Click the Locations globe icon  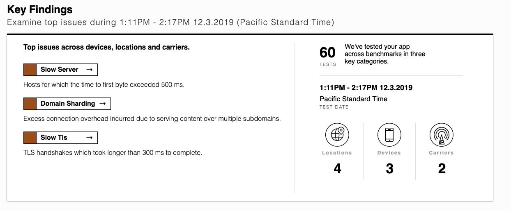click(337, 135)
